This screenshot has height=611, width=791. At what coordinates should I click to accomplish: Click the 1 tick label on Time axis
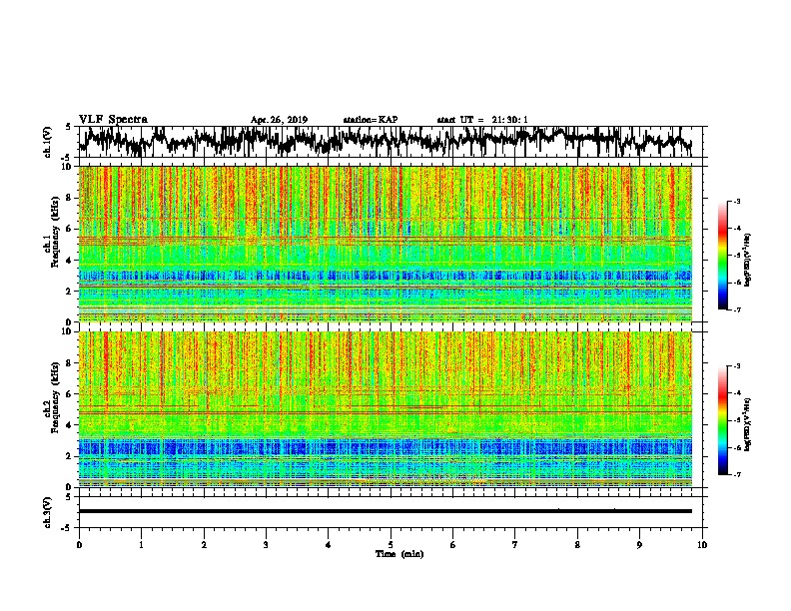(x=141, y=544)
